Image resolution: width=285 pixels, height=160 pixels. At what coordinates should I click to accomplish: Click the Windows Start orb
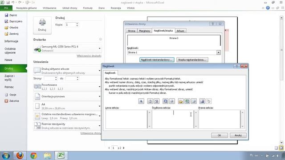(x=6, y=156)
